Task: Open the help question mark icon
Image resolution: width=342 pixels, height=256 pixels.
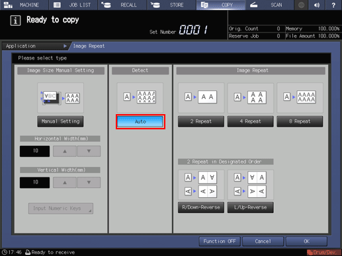Action: click(333, 5)
